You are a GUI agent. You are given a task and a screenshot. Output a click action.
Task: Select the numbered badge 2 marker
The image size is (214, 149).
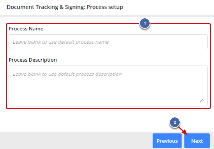coord(175,122)
